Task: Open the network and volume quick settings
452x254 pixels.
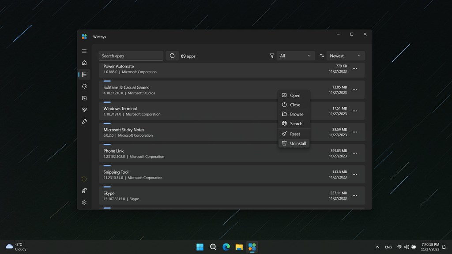Action: click(x=407, y=247)
